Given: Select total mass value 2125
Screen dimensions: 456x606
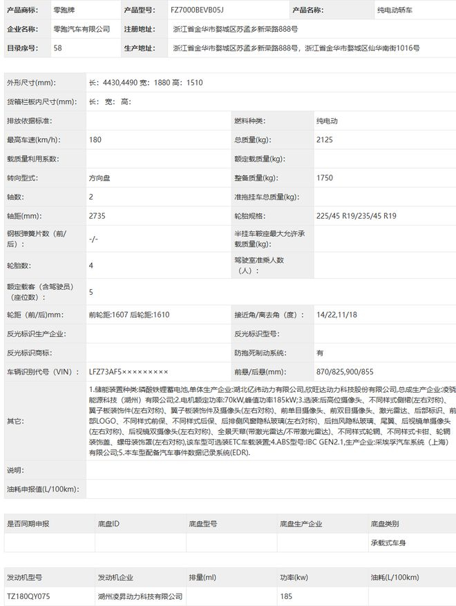Looking at the screenshot, I should pos(325,139).
